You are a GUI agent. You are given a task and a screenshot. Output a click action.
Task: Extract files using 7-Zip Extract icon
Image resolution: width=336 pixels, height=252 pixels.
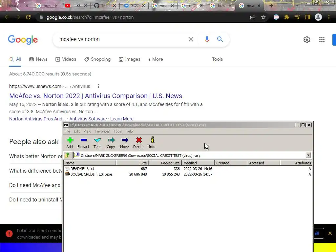coord(83,143)
